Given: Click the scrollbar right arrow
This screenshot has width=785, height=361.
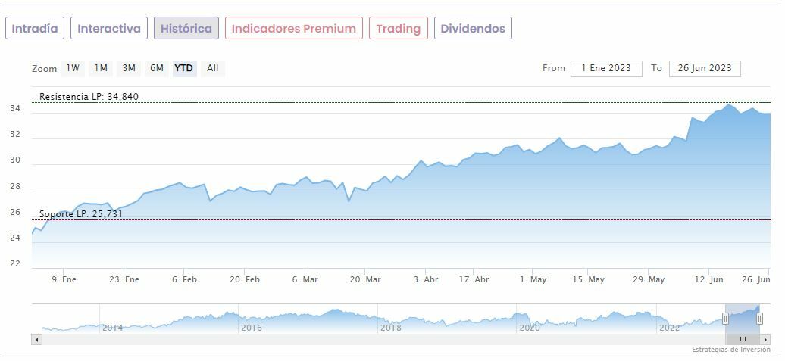Looking at the screenshot, I should 765,339.
